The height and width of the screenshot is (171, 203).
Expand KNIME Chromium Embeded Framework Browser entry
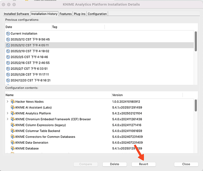coord(8,119)
